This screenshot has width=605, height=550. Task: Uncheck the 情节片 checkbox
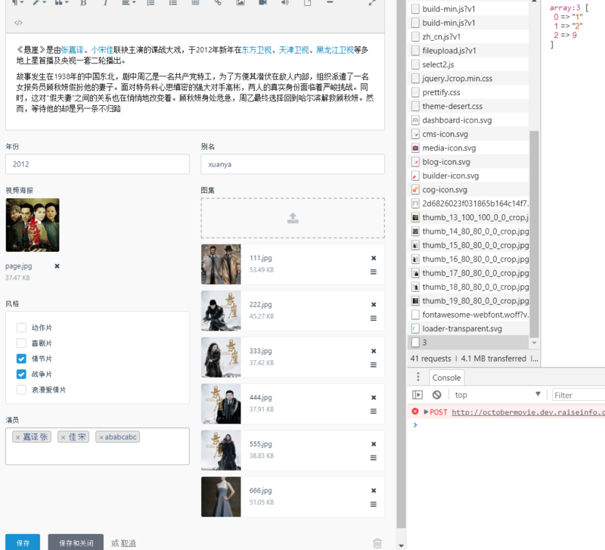[x=21, y=359]
